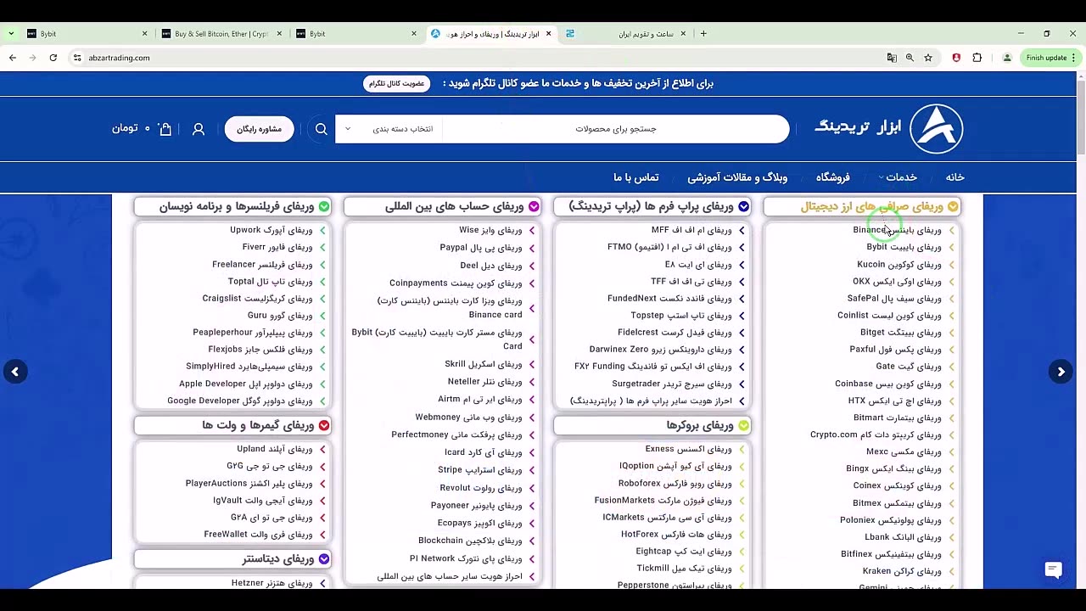Open browser profile avatar icon
Viewport: 1086px width, 611px height.
(1007, 58)
